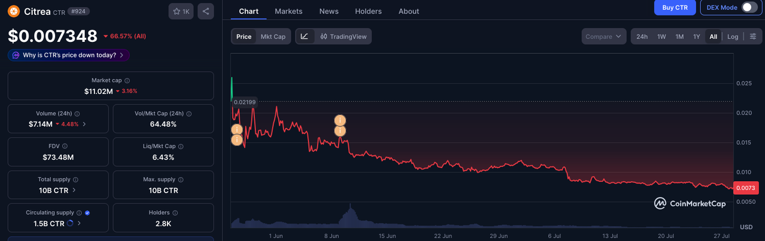Click the FDV info icon

click(65, 146)
